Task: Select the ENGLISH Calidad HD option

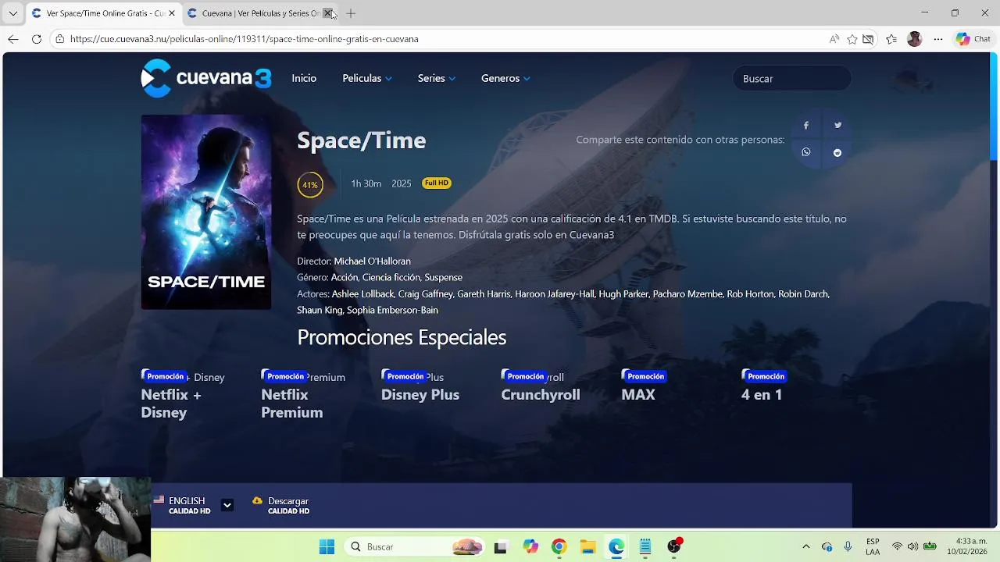Action: (x=183, y=505)
